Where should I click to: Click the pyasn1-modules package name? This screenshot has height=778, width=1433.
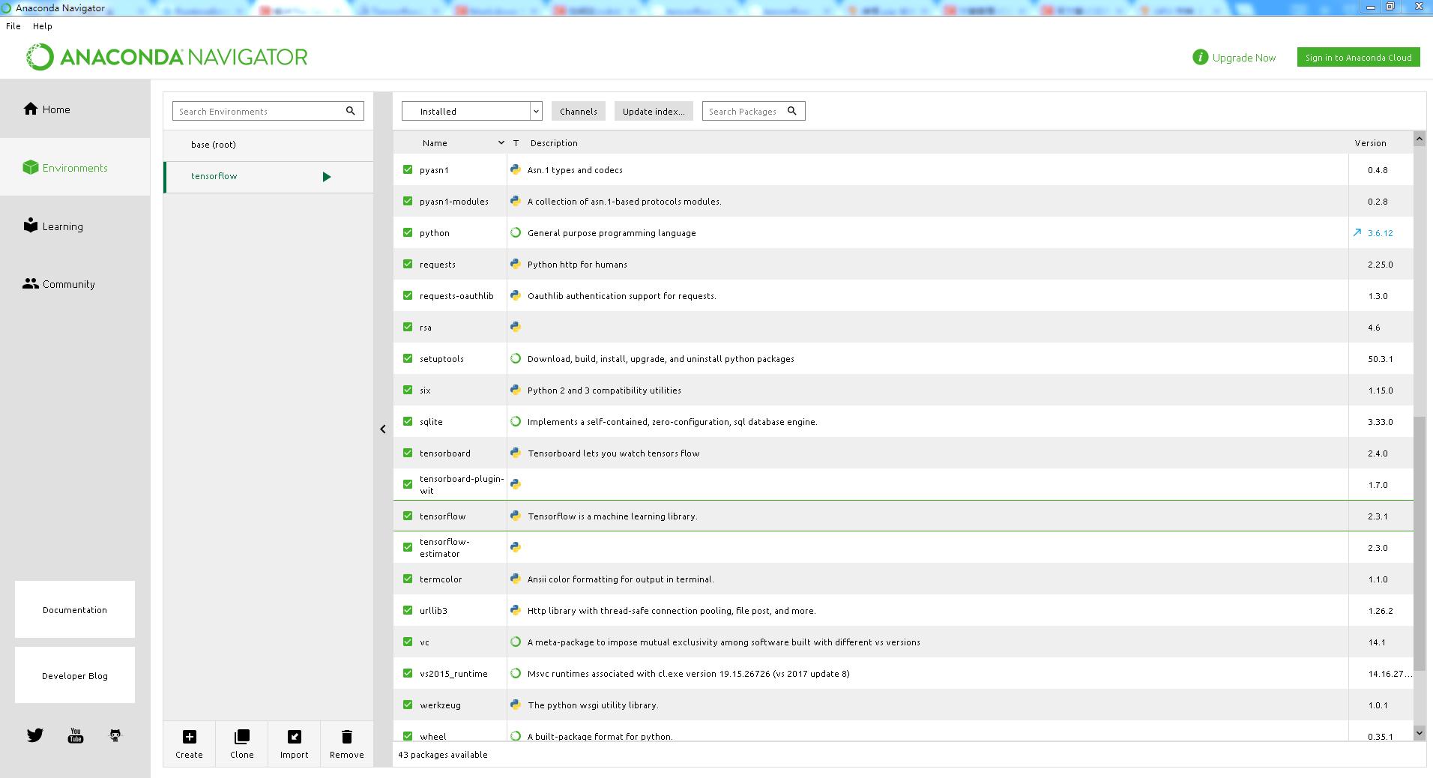(x=454, y=201)
